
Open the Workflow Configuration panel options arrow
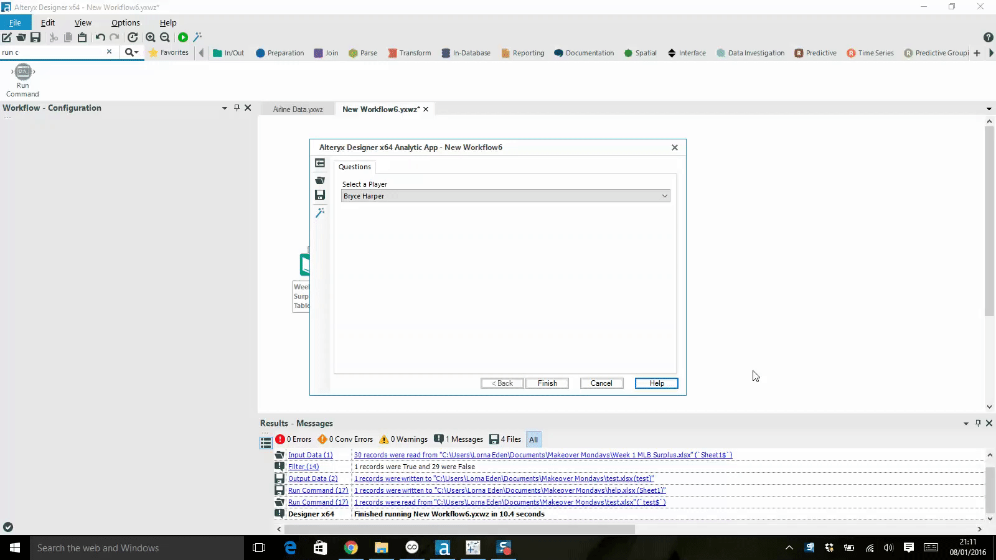tap(225, 108)
